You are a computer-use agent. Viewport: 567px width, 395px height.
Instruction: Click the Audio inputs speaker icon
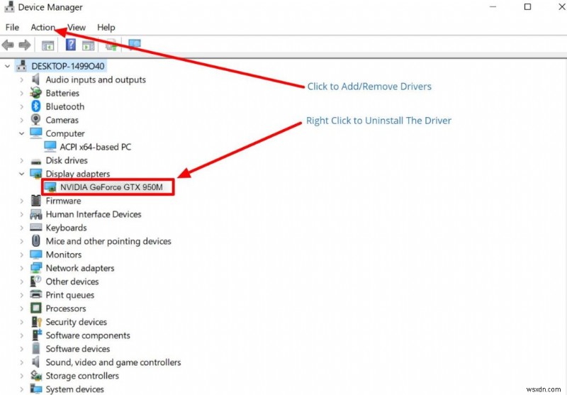[x=35, y=79]
